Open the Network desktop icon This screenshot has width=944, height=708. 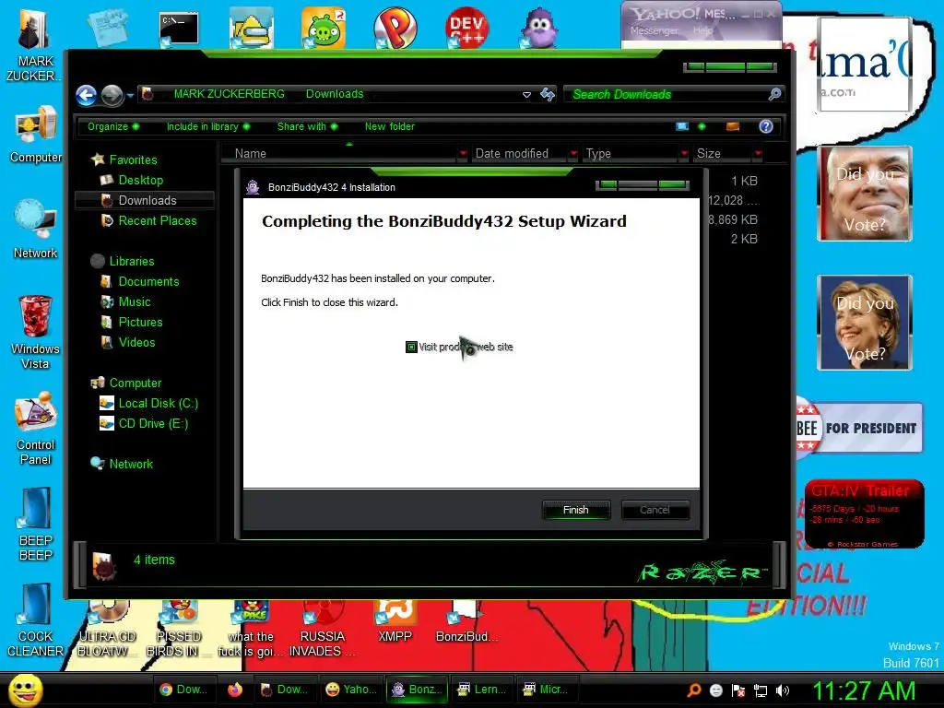tap(35, 230)
